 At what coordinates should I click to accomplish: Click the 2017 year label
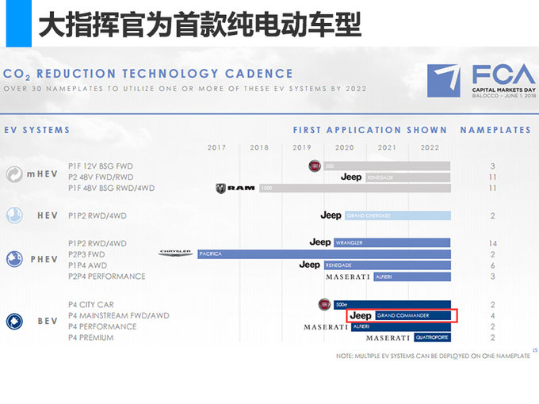click(x=216, y=147)
